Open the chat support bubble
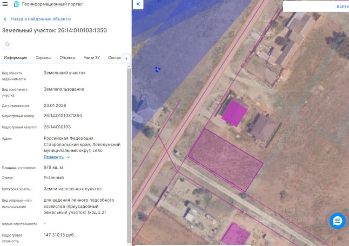This screenshot has height=246, width=349. [337, 221]
